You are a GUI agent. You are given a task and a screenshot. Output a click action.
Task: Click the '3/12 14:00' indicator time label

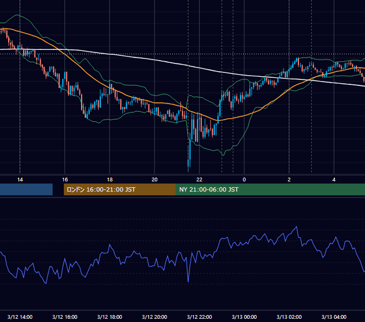tap(20, 317)
